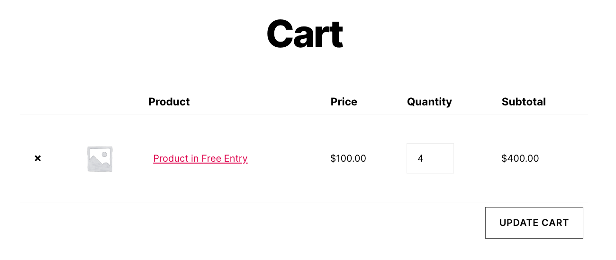The image size is (616, 260).
Task: Click the product placeholder image
Action: pyautogui.click(x=100, y=159)
